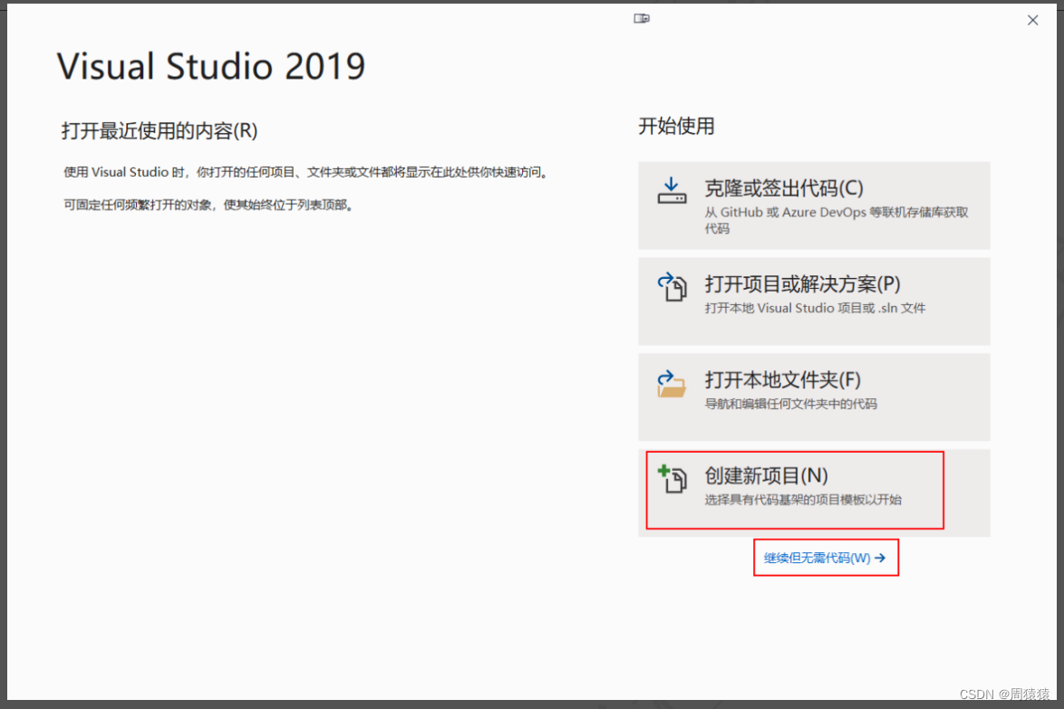Click description 从 GitHub 或 Azure DevOps
The width and height of the screenshot is (1064, 709).
pyautogui.click(x=836, y=220)
